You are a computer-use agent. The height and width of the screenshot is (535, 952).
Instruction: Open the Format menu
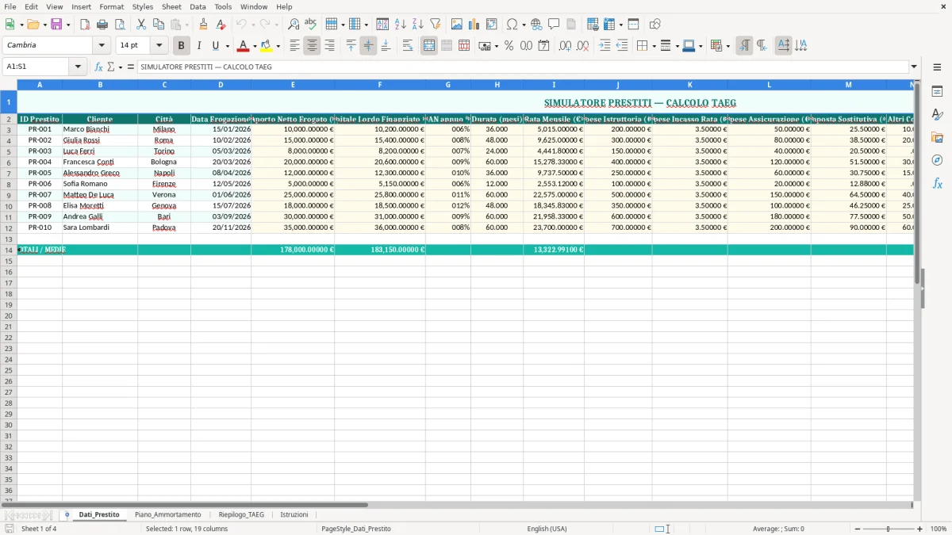[x=111, y=6]
